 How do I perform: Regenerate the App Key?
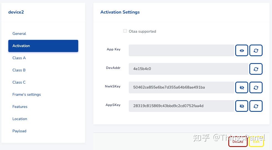(256, 51)
